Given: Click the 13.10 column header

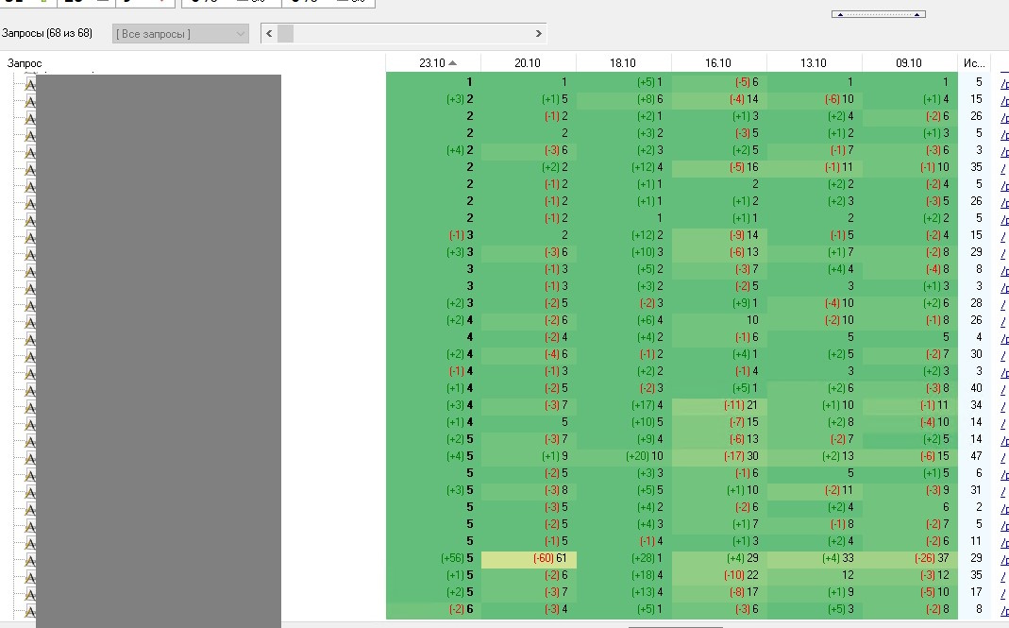Looking at the screenshot, I should click(x=814, y=62).
